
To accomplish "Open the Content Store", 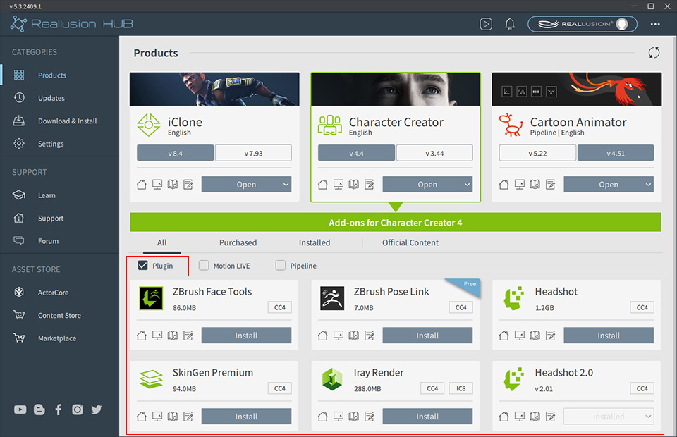I will click(59, 315).
